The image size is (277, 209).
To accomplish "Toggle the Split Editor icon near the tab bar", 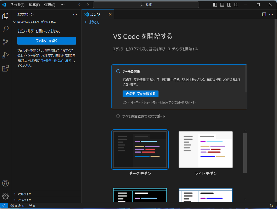I will click(264, 14).
